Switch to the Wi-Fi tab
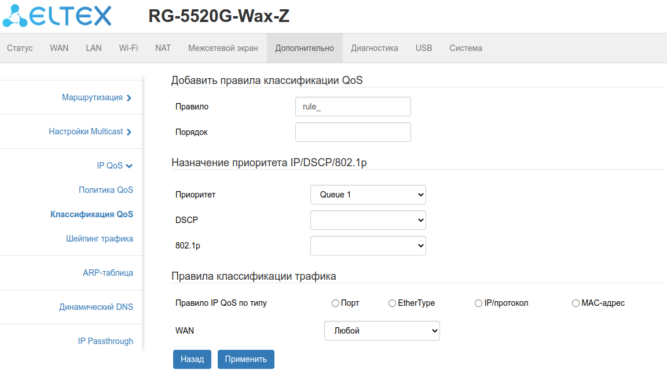667x373 pixels. point(129,48)
